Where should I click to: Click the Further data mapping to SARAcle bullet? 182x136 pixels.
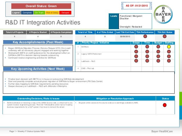click(x=38, y=84)
